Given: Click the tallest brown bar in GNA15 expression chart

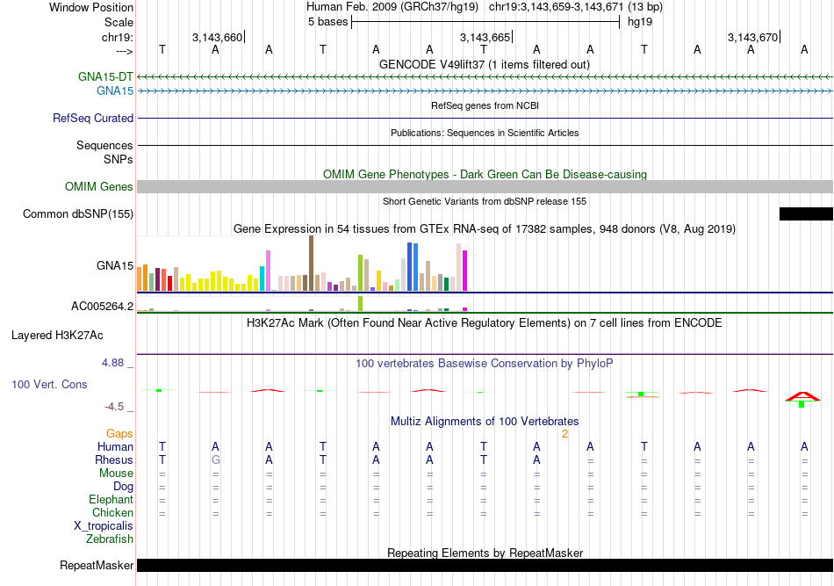Looking at the screenshot, I should tap(311, 264).
